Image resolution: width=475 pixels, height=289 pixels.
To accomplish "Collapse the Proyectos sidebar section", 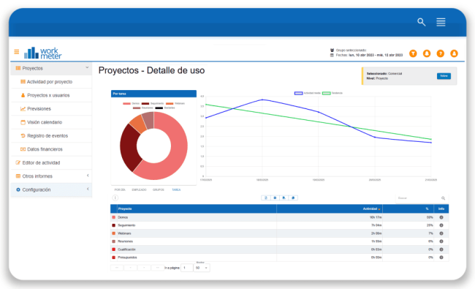I will [87, 67].
